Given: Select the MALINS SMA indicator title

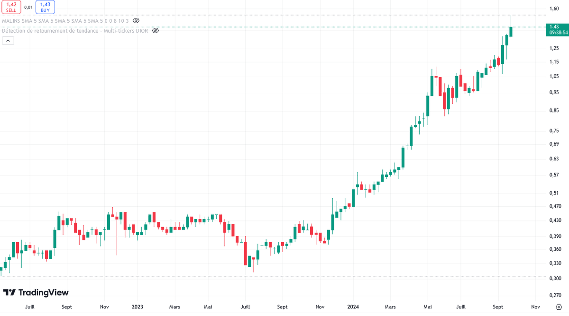Looking at the screenshot, I should click(x=65, y=21).
